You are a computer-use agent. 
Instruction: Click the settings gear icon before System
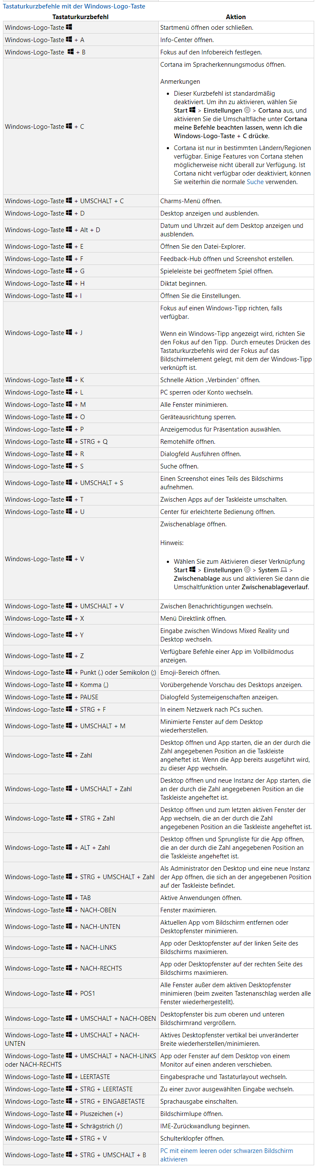click(x=247, y=569)
